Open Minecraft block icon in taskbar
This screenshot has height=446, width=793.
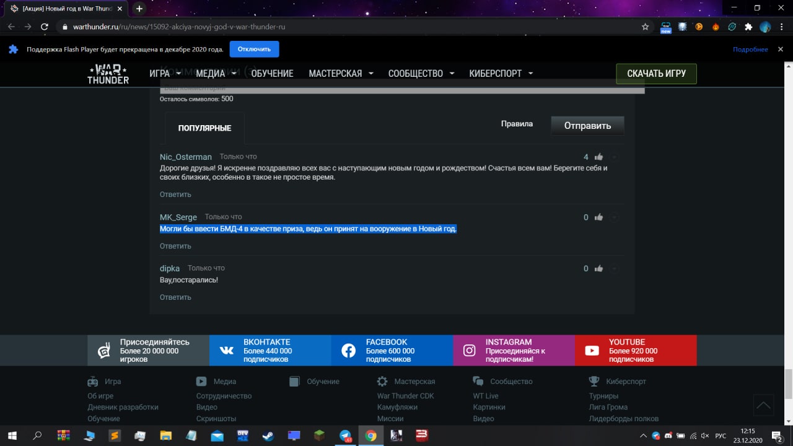[x=319, y=435]
